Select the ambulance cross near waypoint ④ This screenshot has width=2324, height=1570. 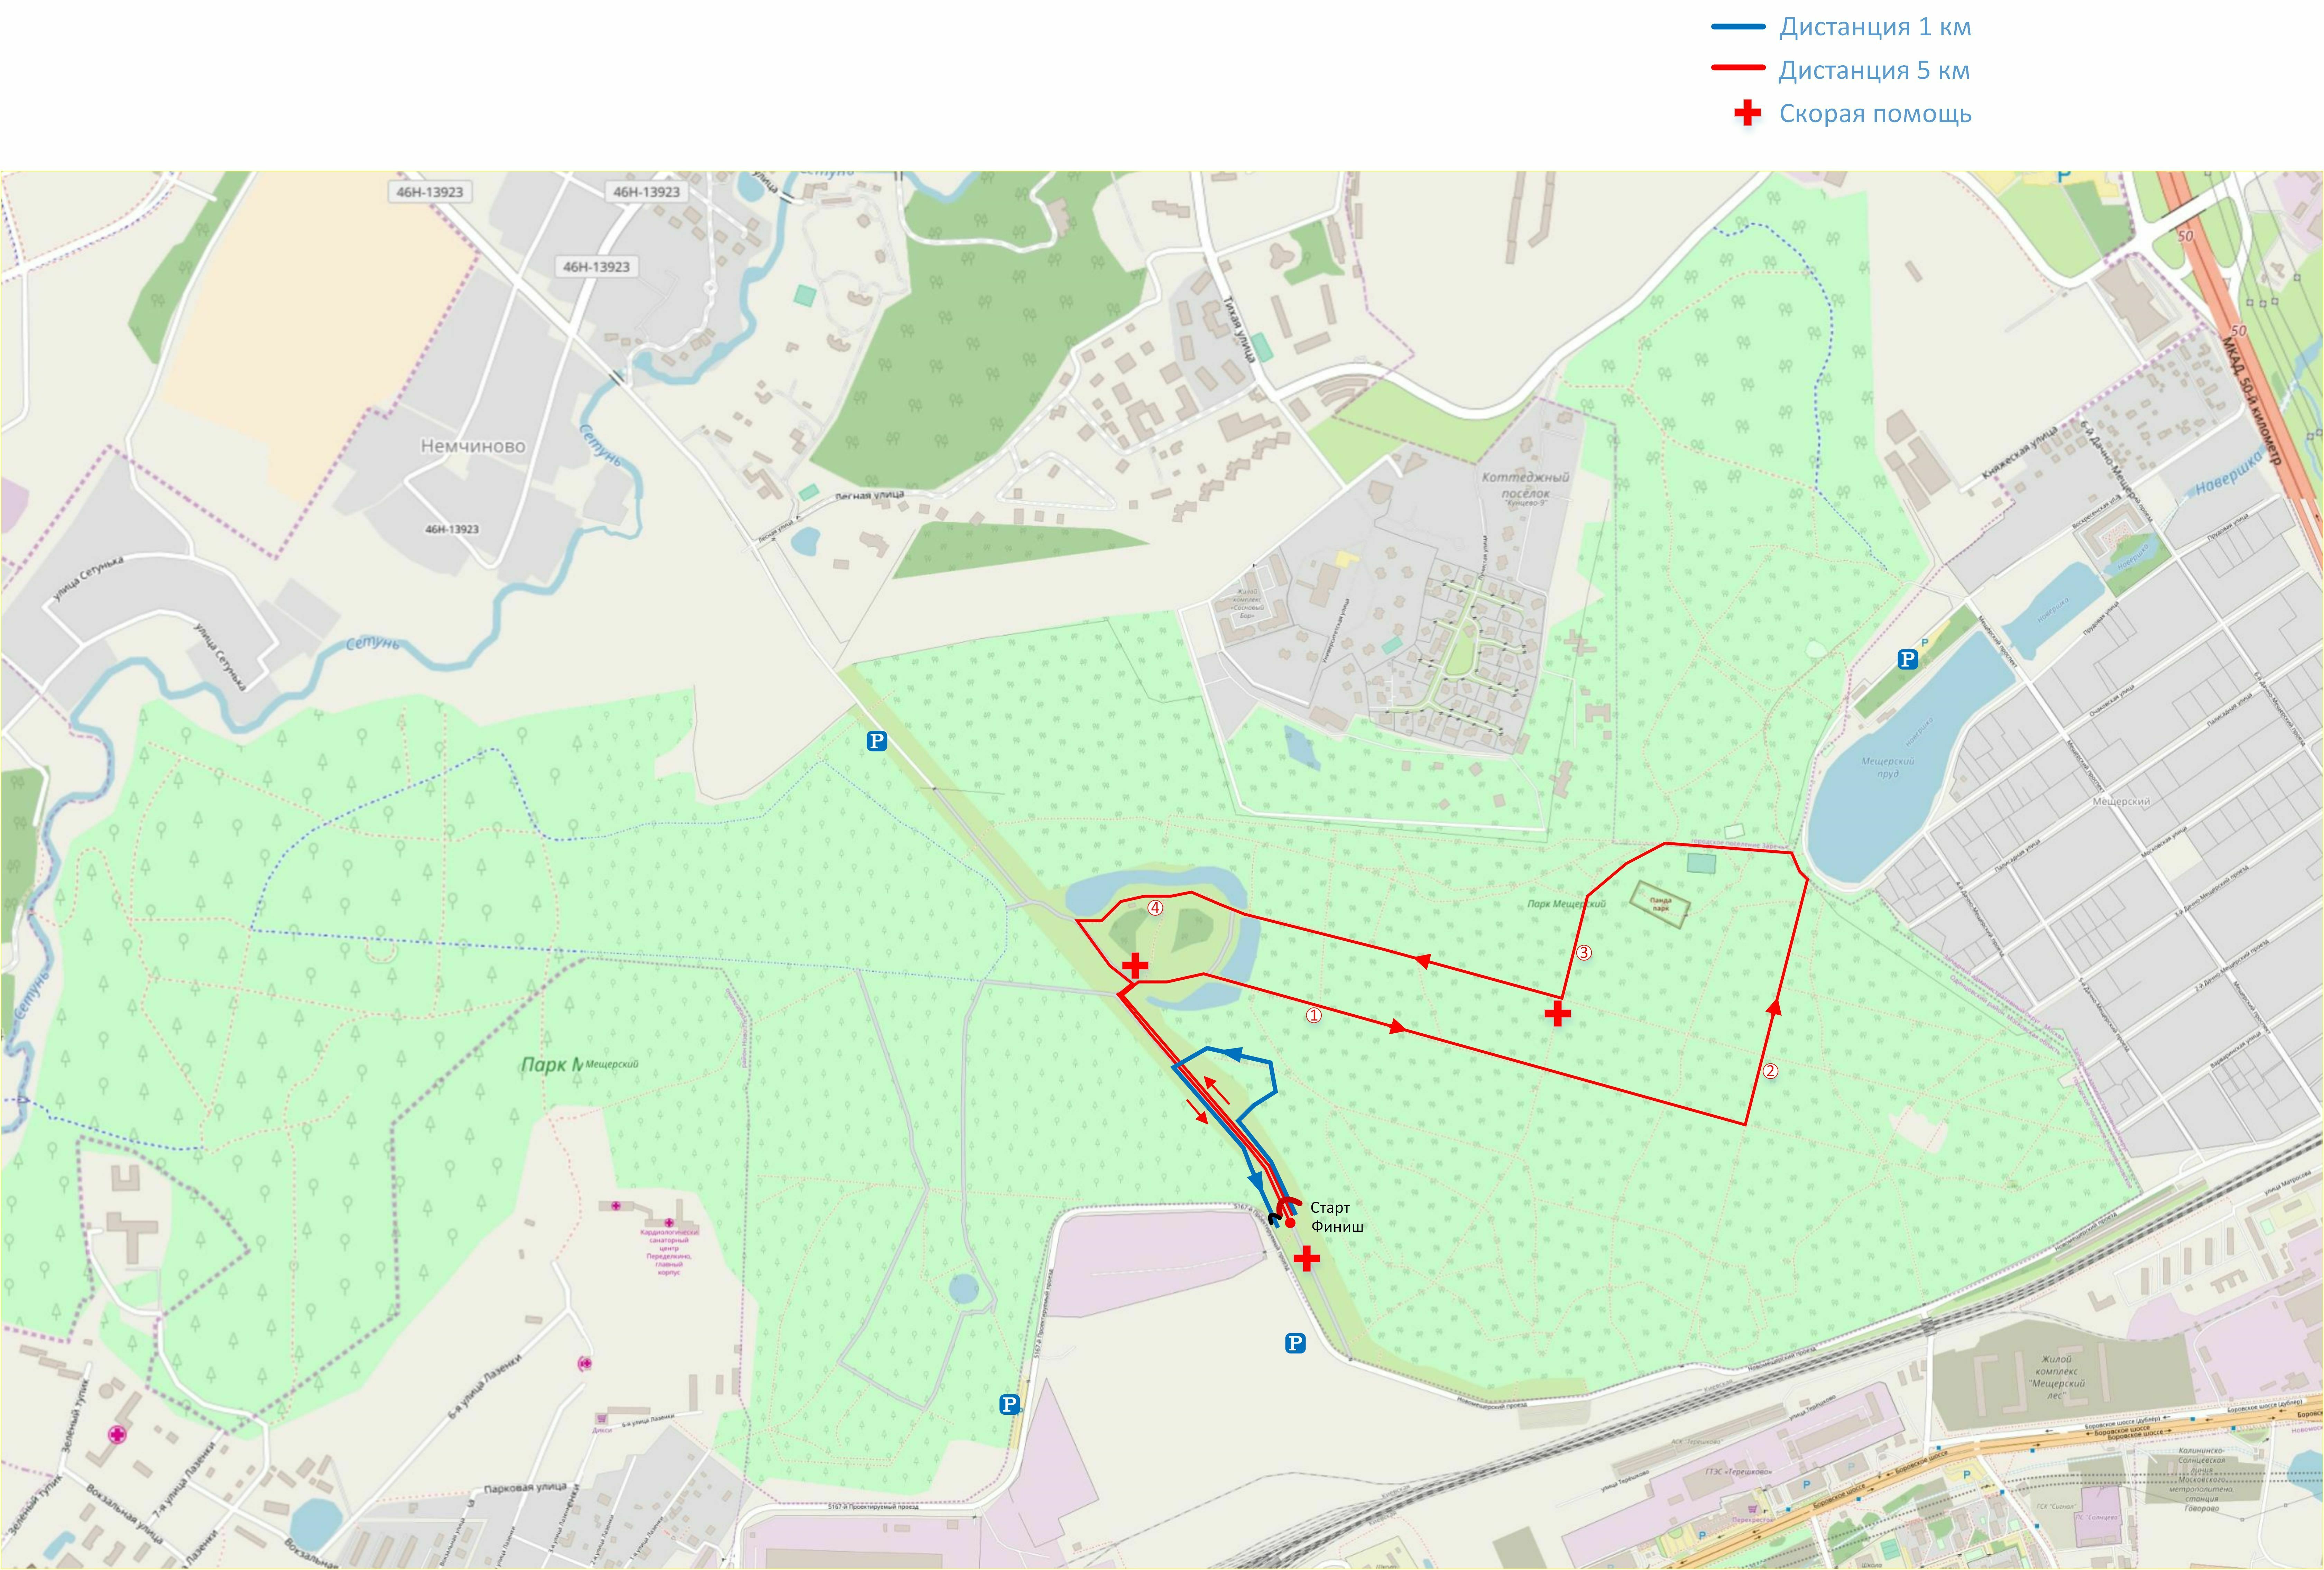coord(1134,966)
